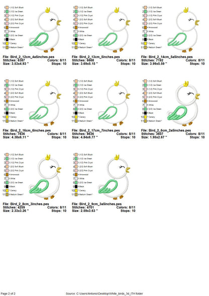Select the Bird_2_12cm_4a5inches design thumbnail
This screenshot has height=296, width=209.
[45, 30]
